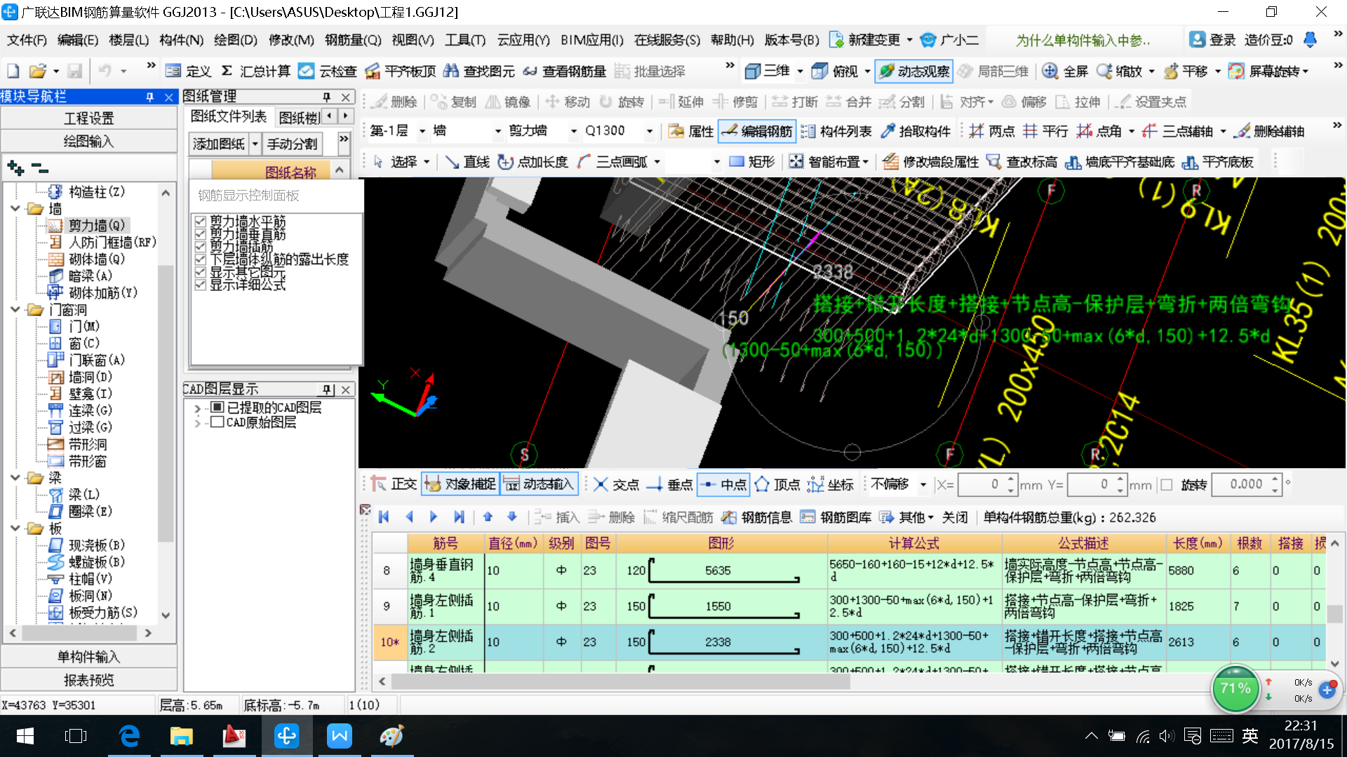Toggle 已提取的CAD图层 checkbox
Viewport: 1347px width, 757px height.
coord(217,408)
